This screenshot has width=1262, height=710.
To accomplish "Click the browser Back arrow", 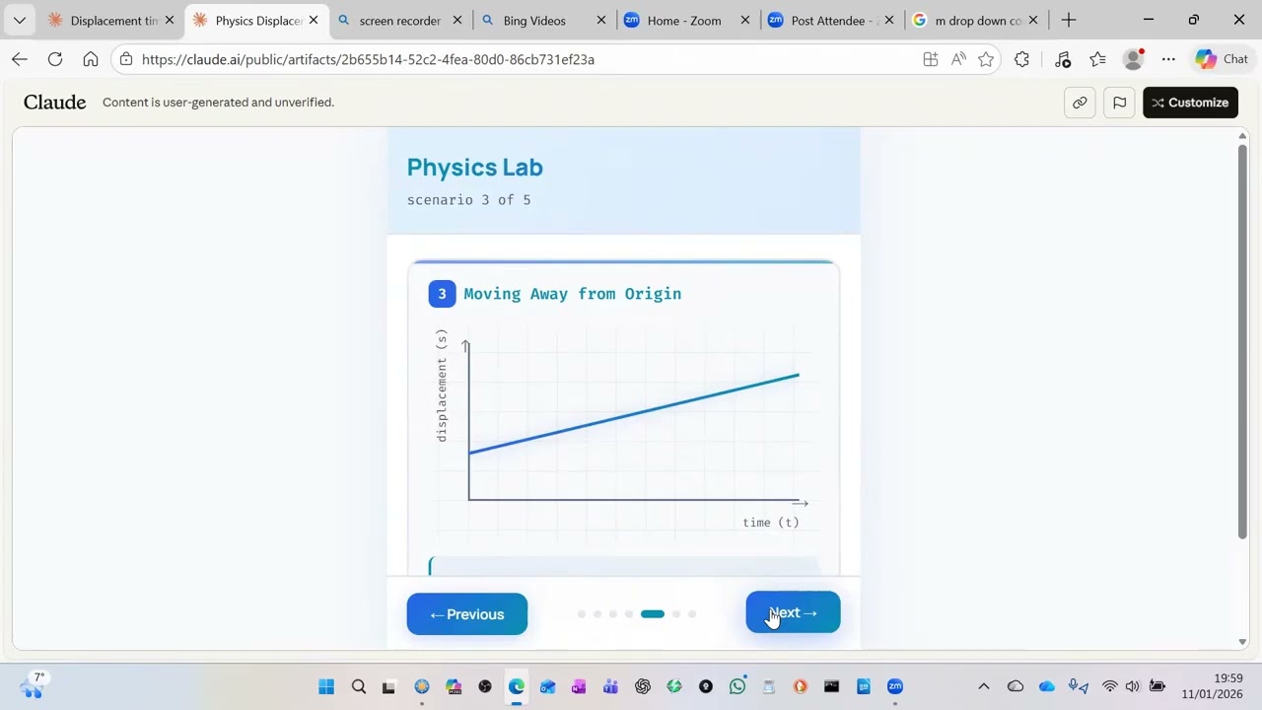I will coord(20,59).
